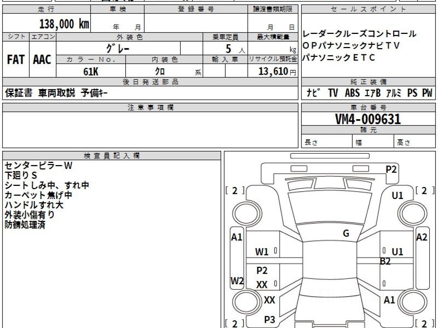
Task: Click the mileage value 138,000 km
Action: [x=64, y=24]
